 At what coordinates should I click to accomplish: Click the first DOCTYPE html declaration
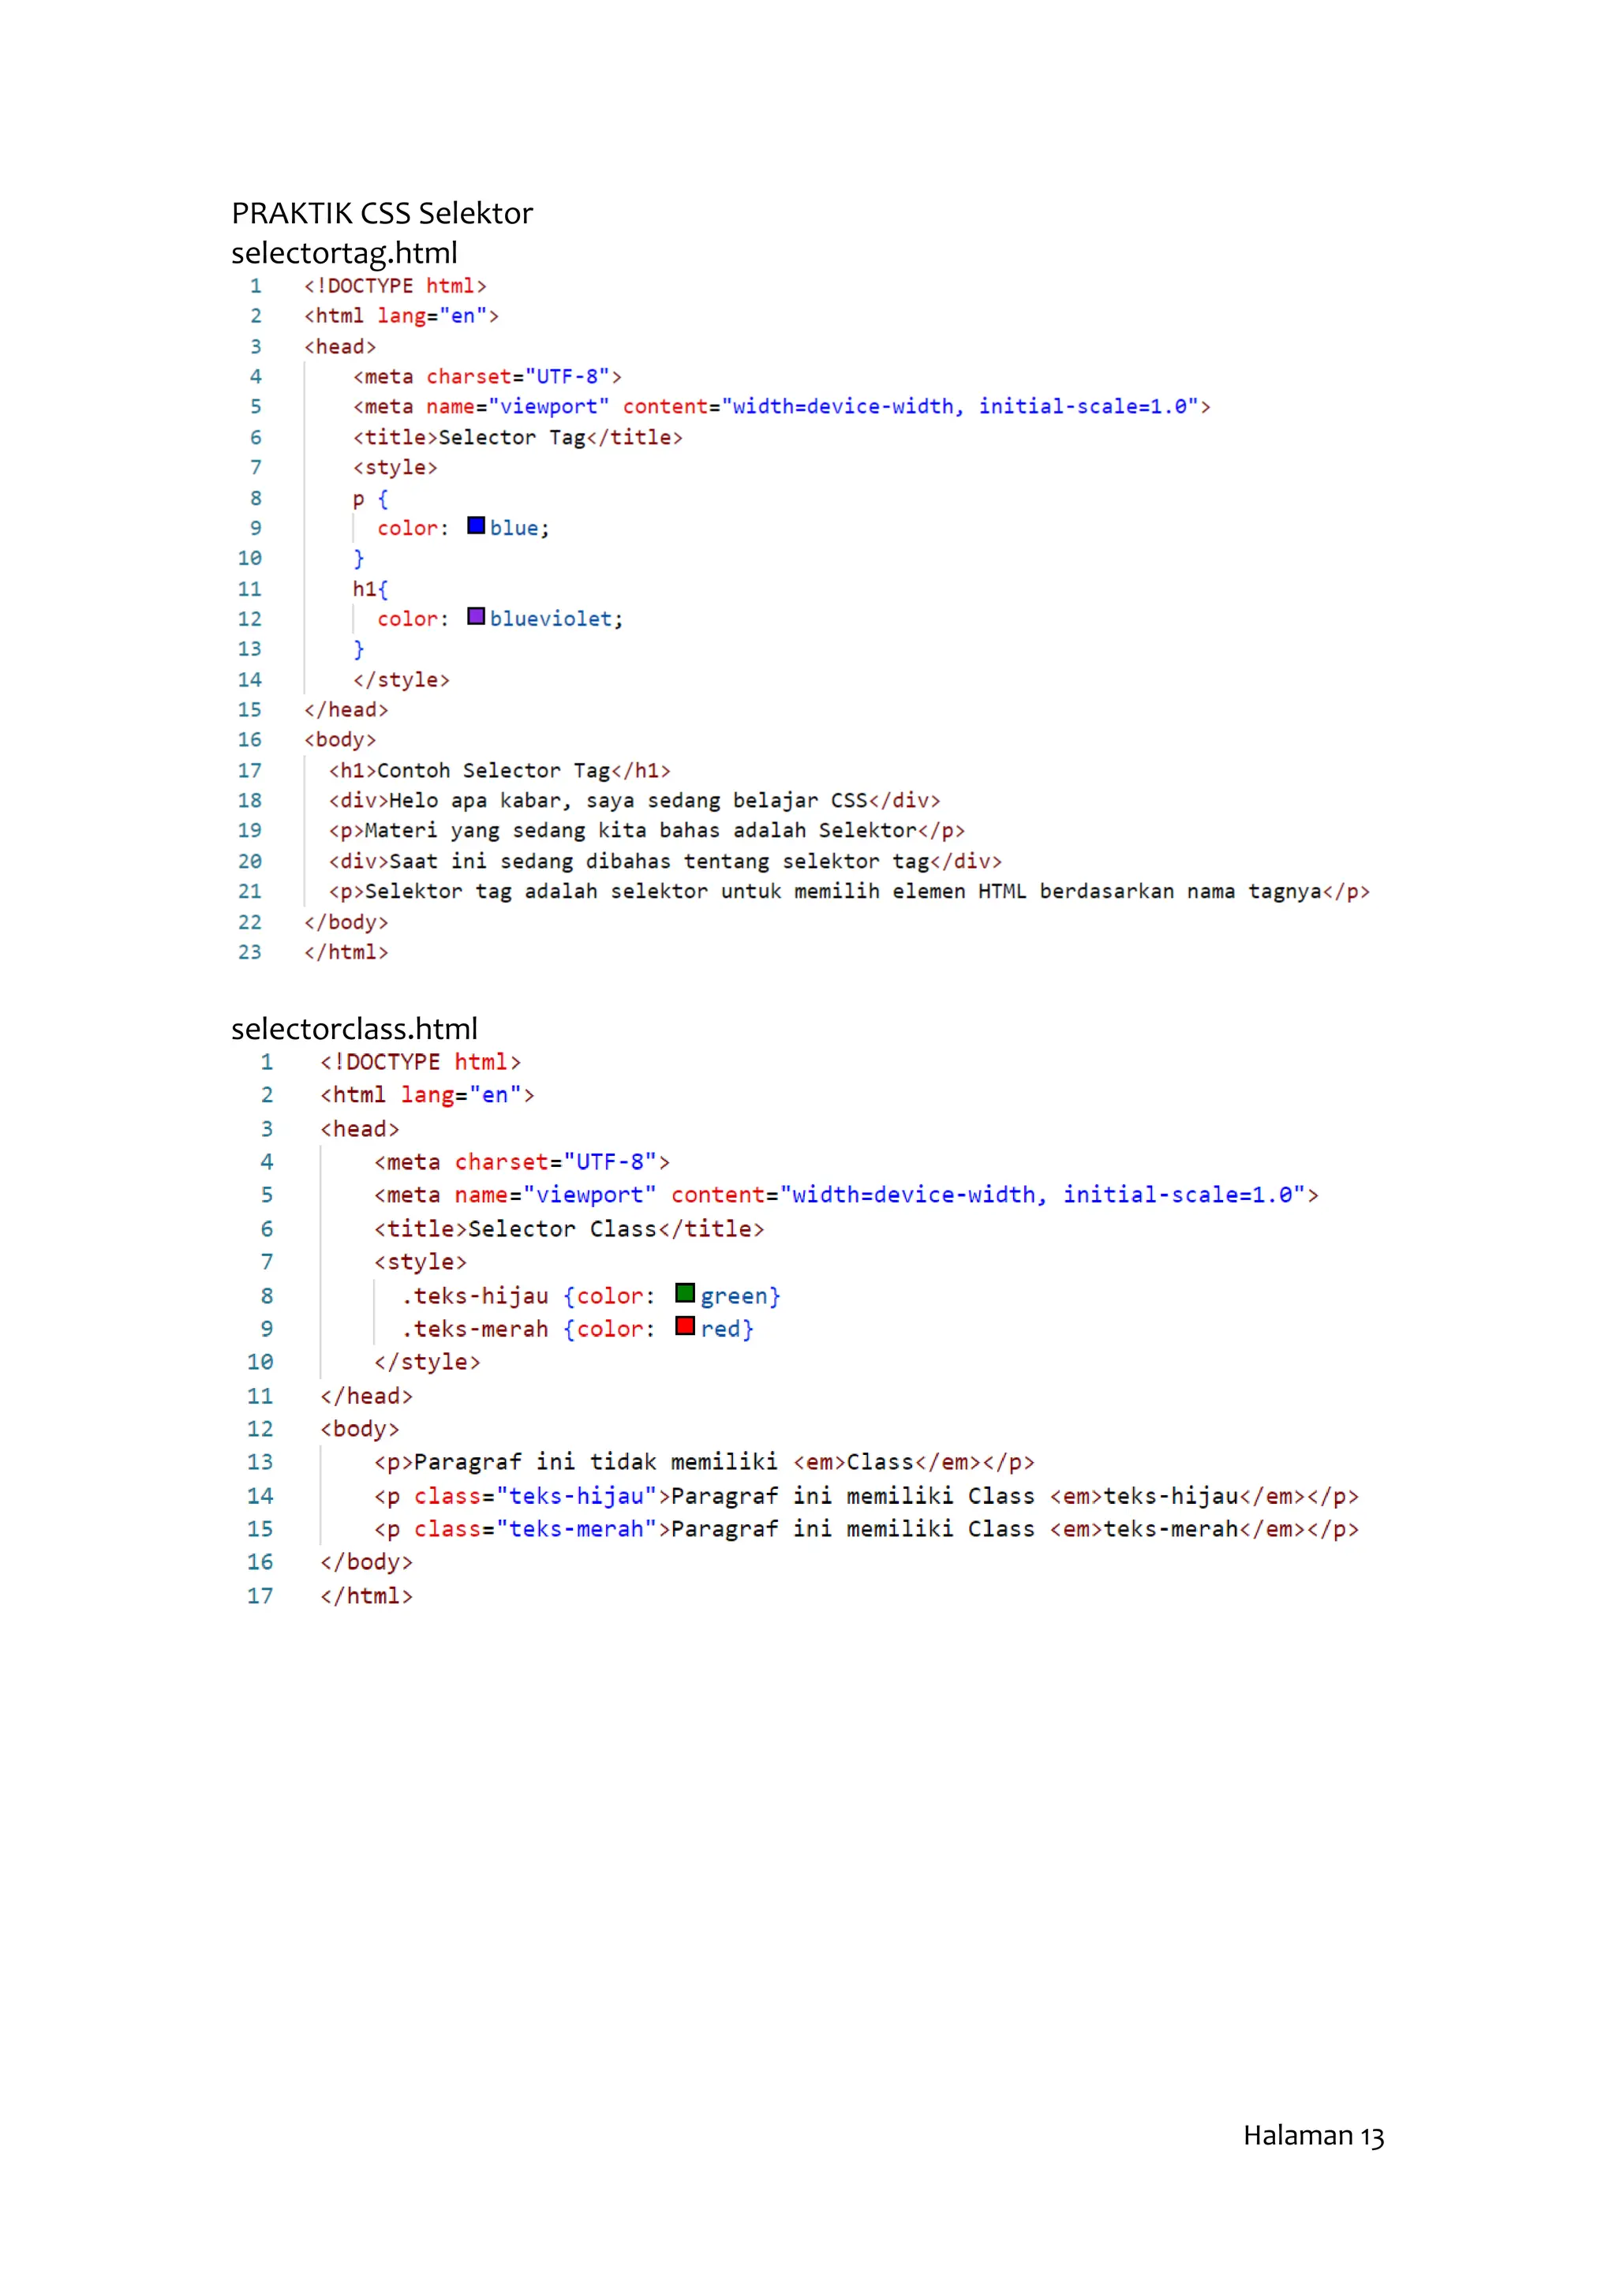395,286
